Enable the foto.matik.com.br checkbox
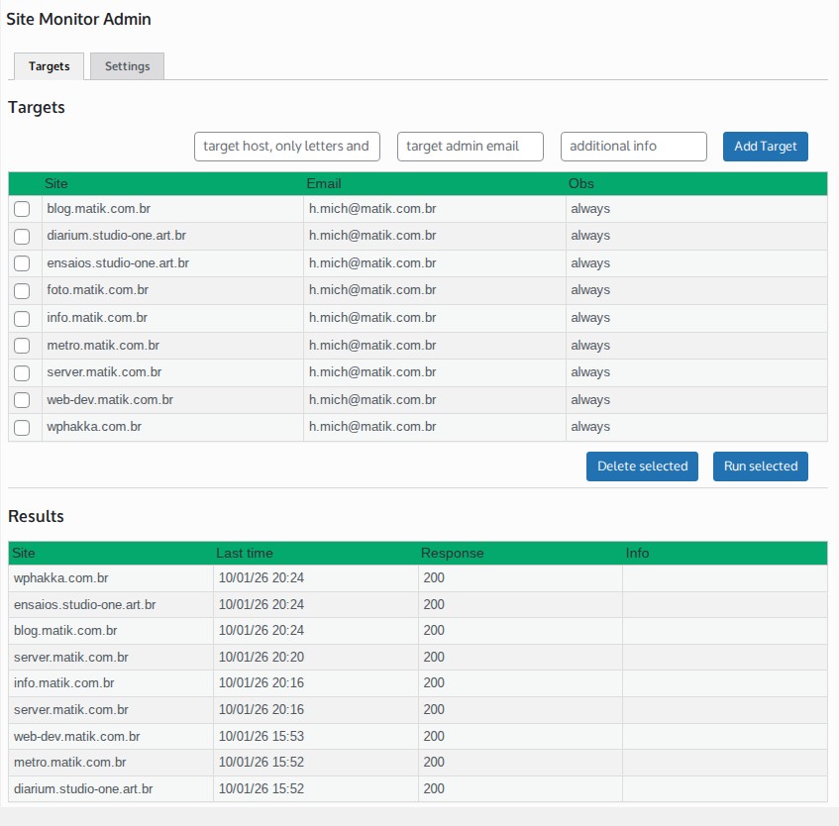The width and height of the screenshot is (839, 826). [x=22, y=291]
